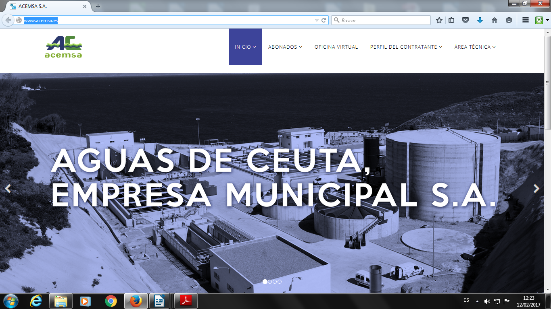Show hidden tray icons arrow

tap(477, 301)
